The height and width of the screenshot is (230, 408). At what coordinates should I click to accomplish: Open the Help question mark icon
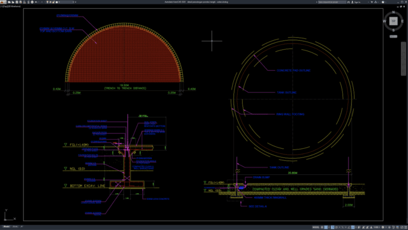pyautogui.click(x=382, y=2)
